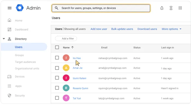Click the Google Admin logo
Viewport: 191px width, 106px height.
(20, 8)
